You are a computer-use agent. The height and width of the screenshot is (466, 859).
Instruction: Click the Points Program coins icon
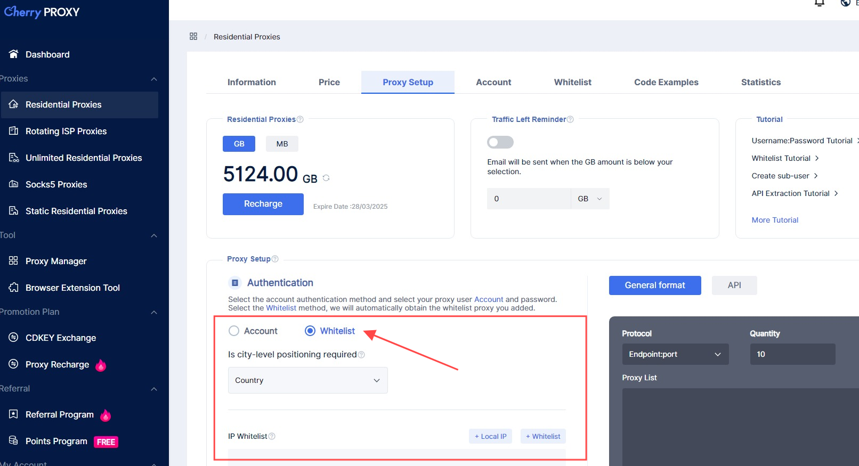coord(14,441)
